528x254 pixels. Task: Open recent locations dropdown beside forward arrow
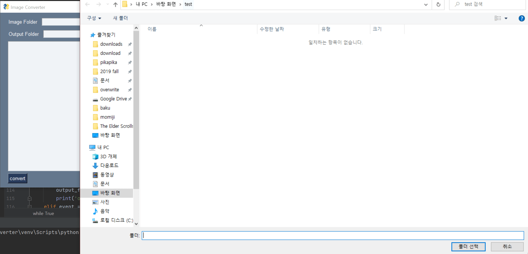pyautogui.click(x=107, y=4)
